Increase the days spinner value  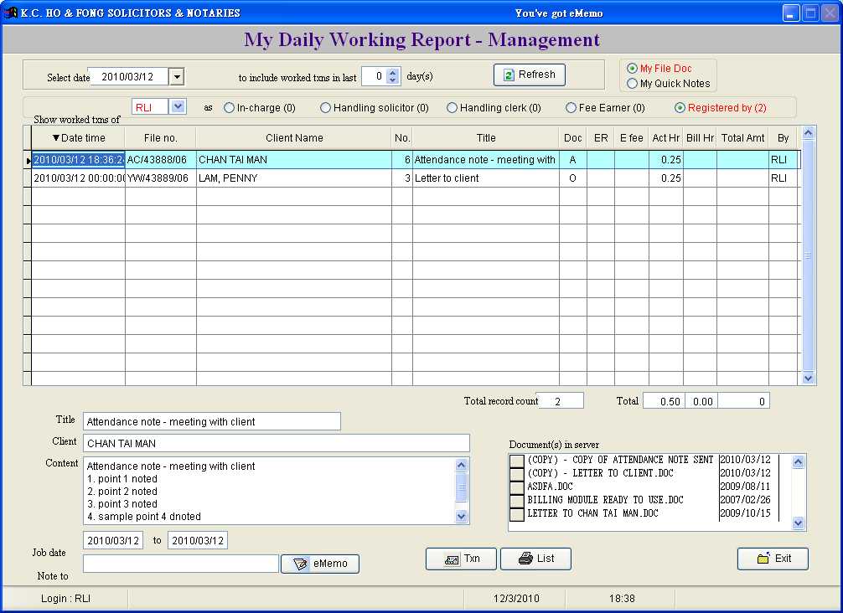394,72
